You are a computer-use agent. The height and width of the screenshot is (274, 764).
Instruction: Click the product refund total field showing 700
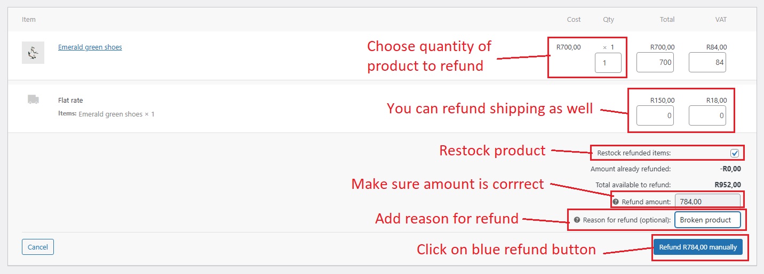655,63
